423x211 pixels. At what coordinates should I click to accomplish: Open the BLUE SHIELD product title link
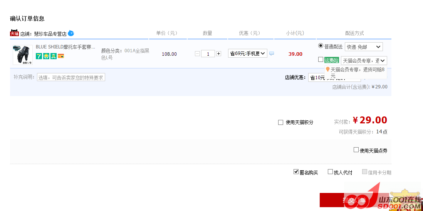(65, 47)
